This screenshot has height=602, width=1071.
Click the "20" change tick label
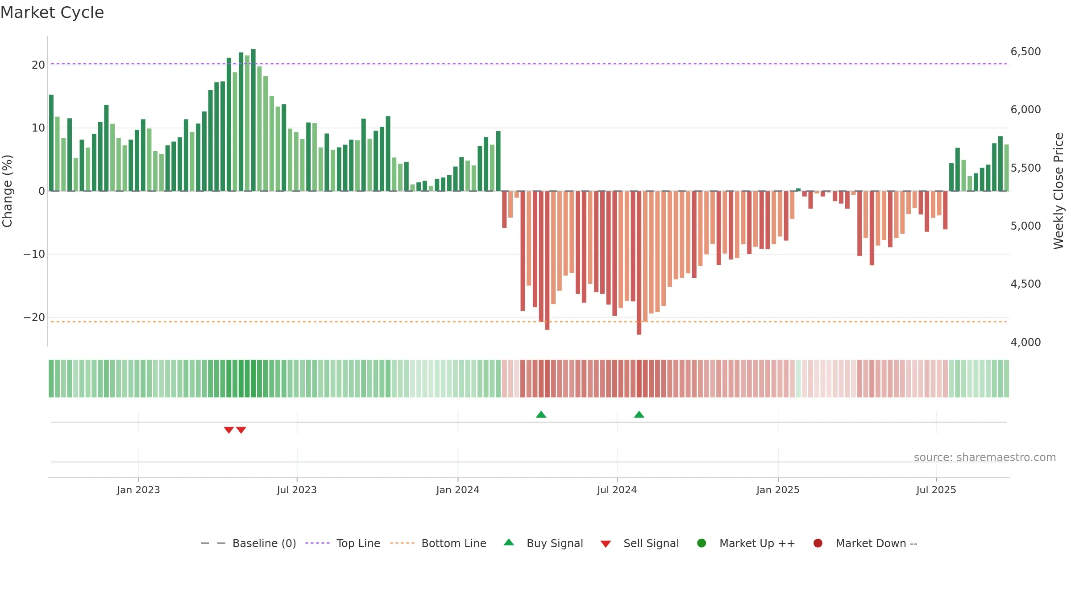[x=38, y=65]
